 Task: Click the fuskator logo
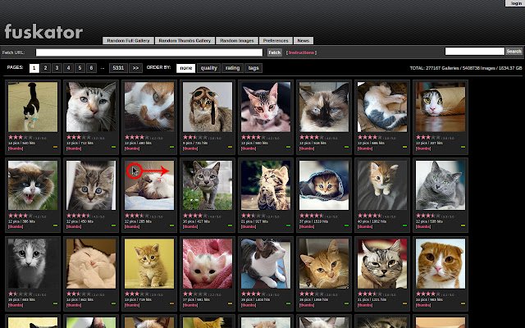point(43,31)
